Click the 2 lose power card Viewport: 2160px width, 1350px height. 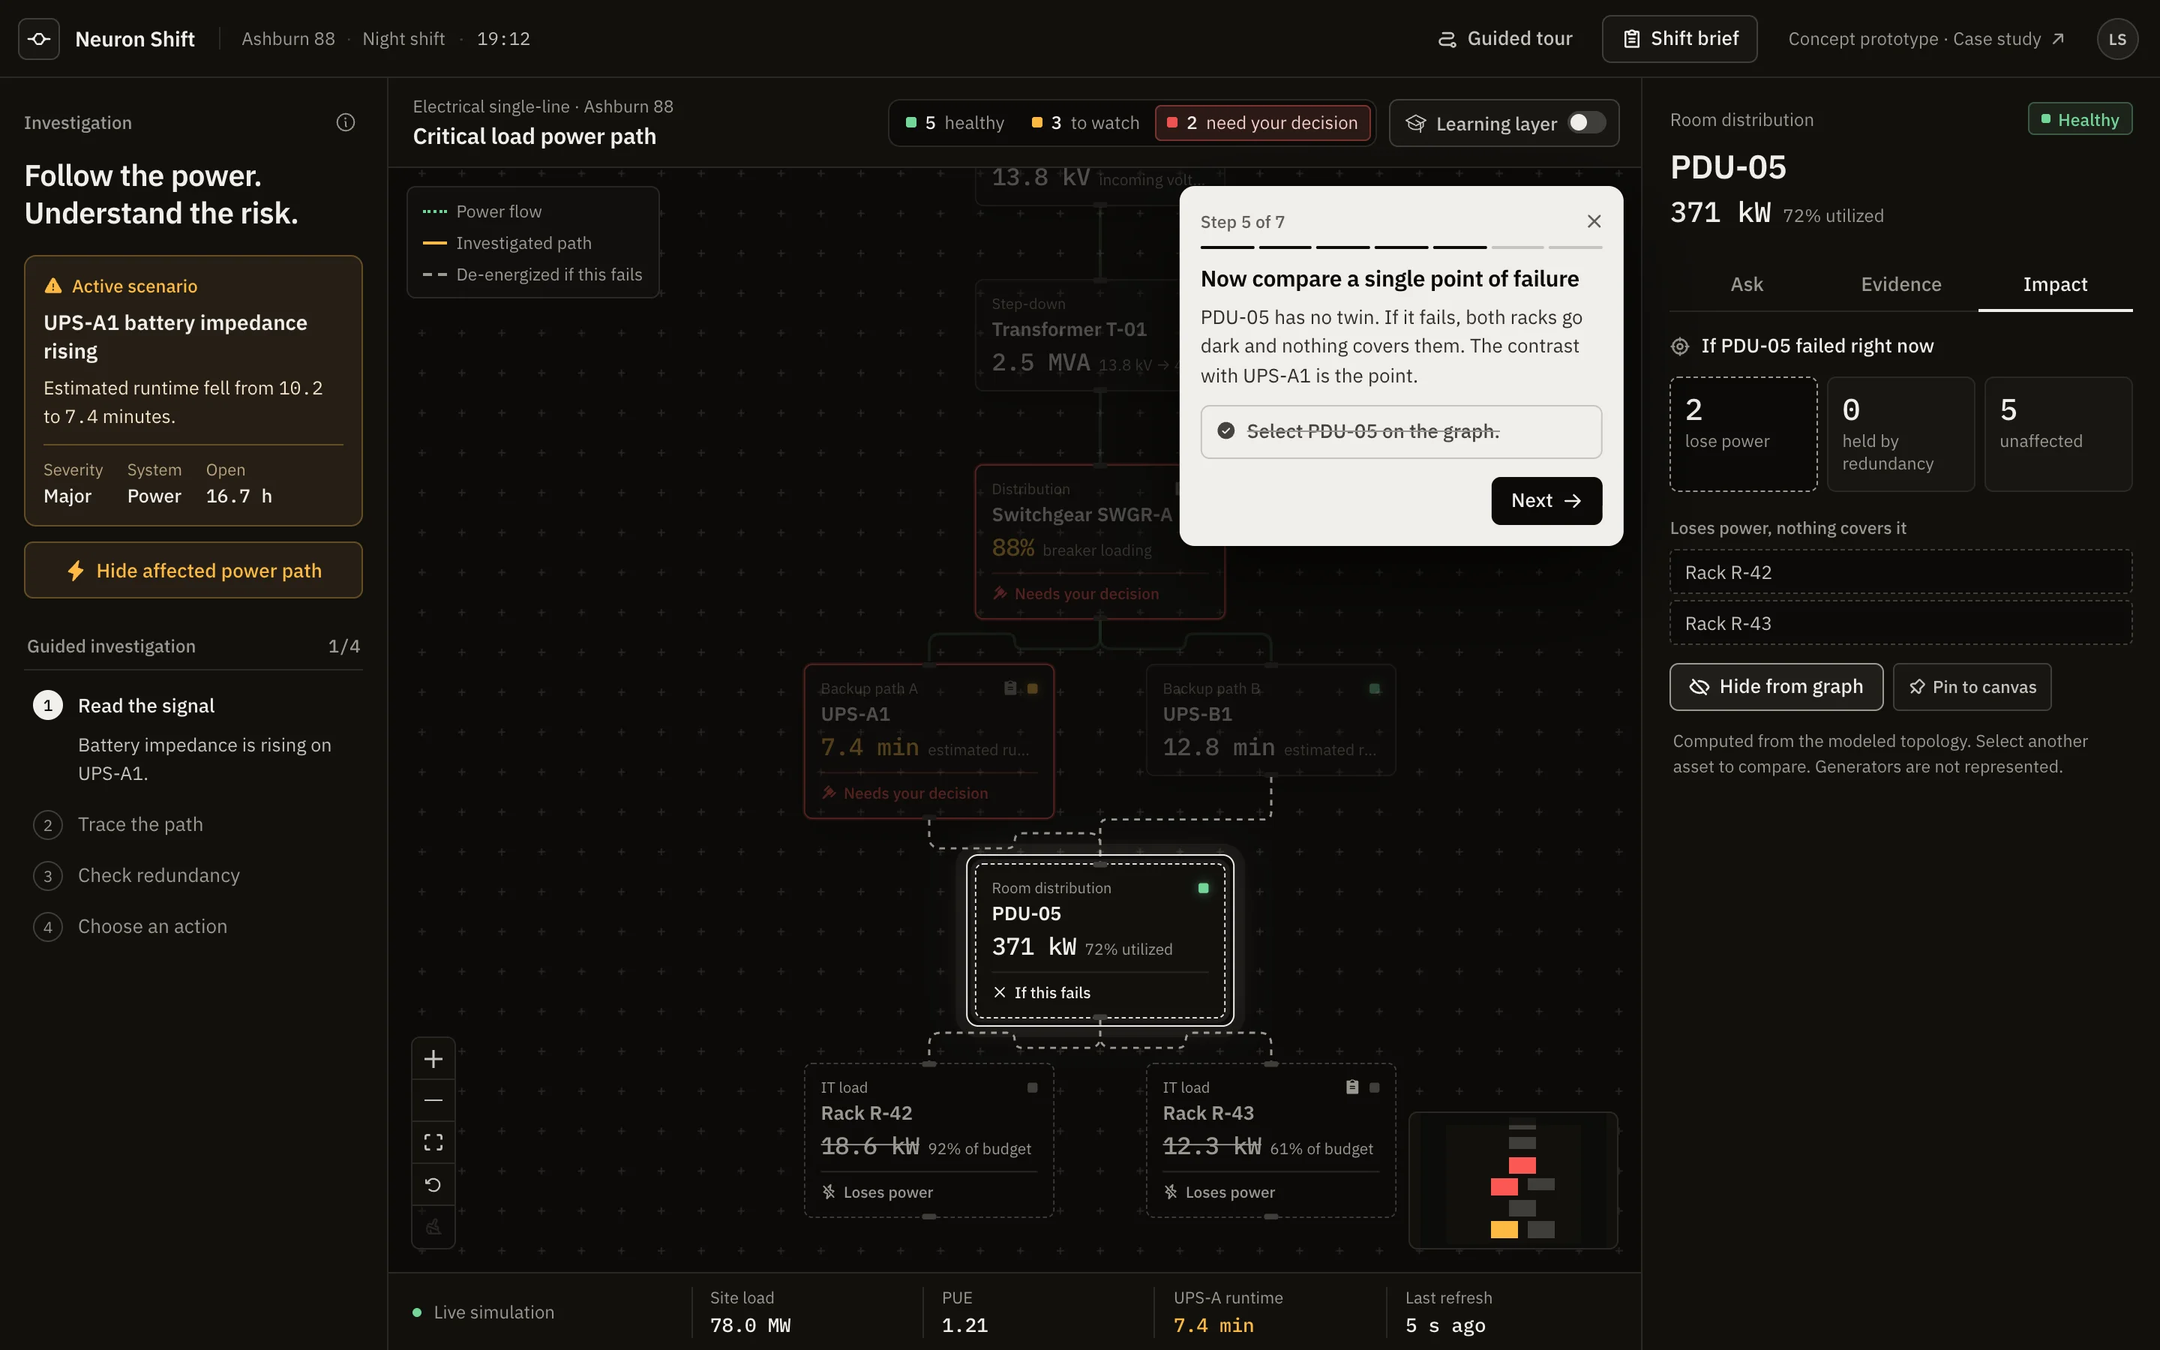[x=1743, y=434]
